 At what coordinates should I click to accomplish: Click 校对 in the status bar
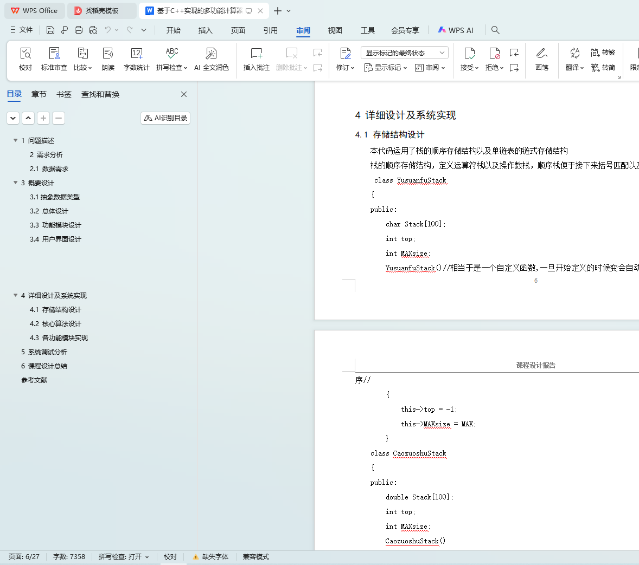click(x=170, y=557)
